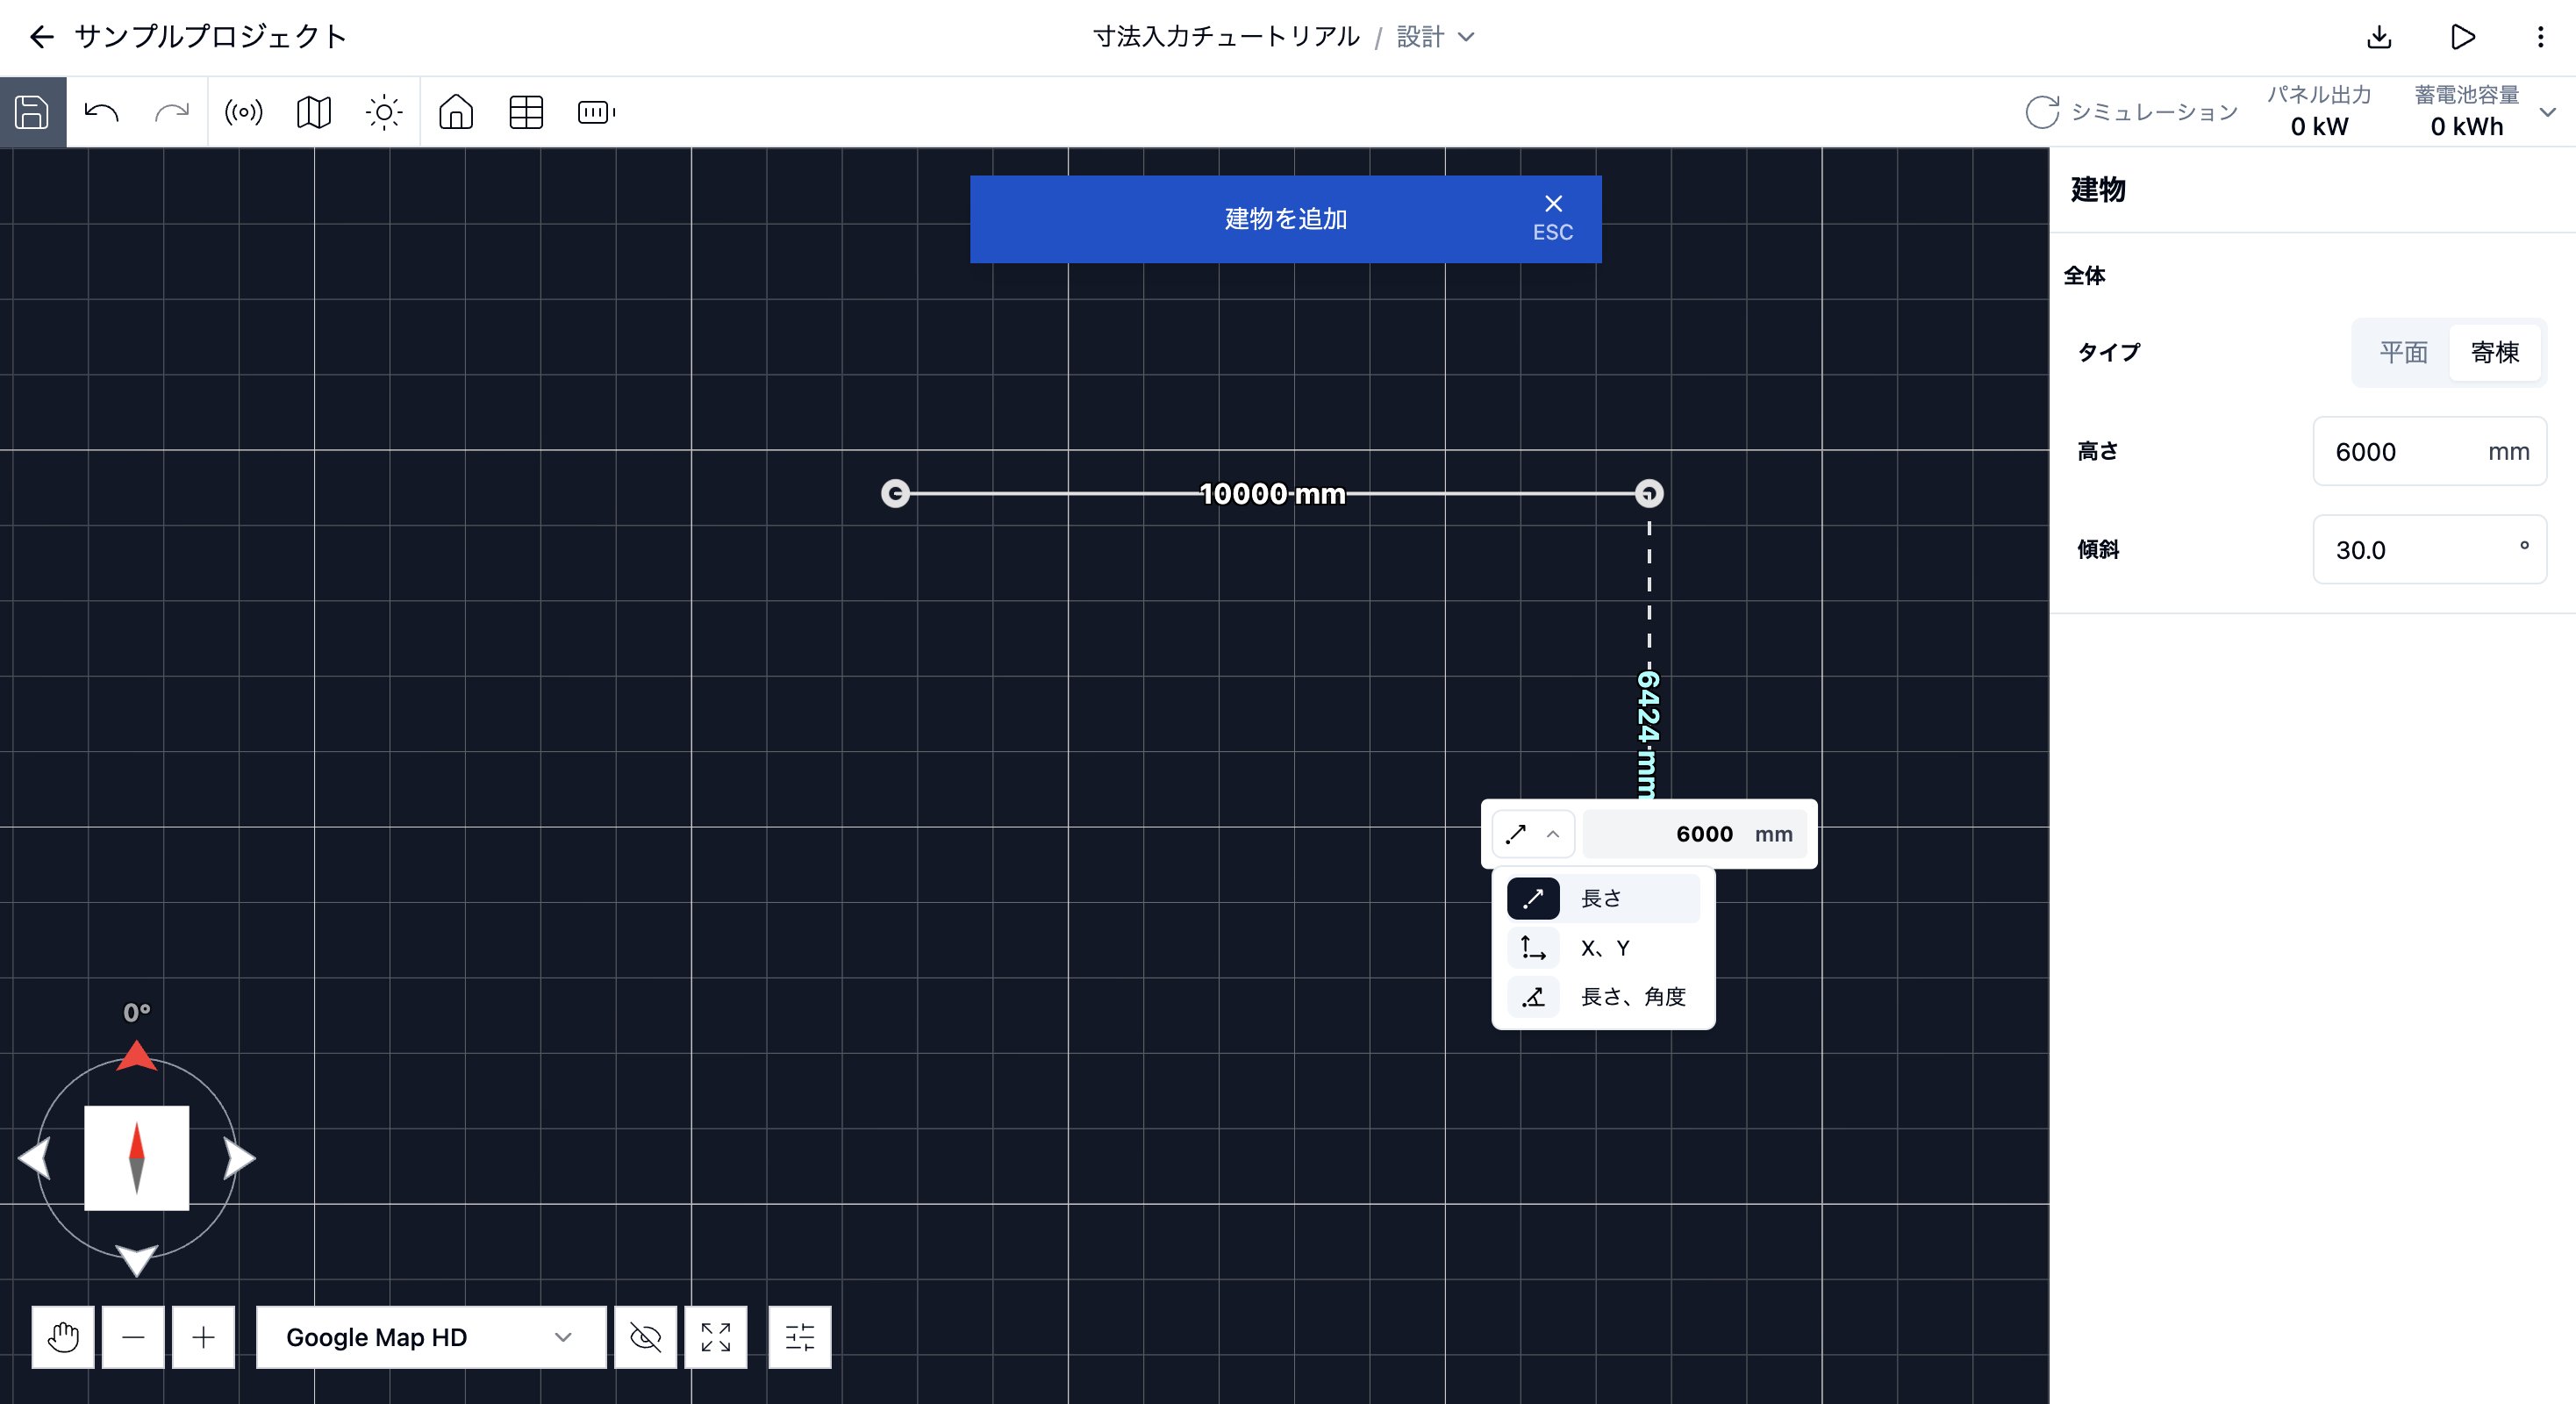
Task: Expand the panel output summary chevron
Action: click(2548, 112)
